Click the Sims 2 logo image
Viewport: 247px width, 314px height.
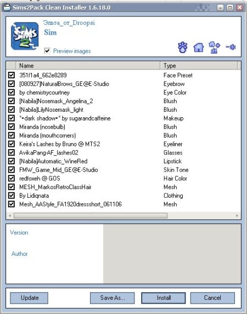[x=25, y=36]
